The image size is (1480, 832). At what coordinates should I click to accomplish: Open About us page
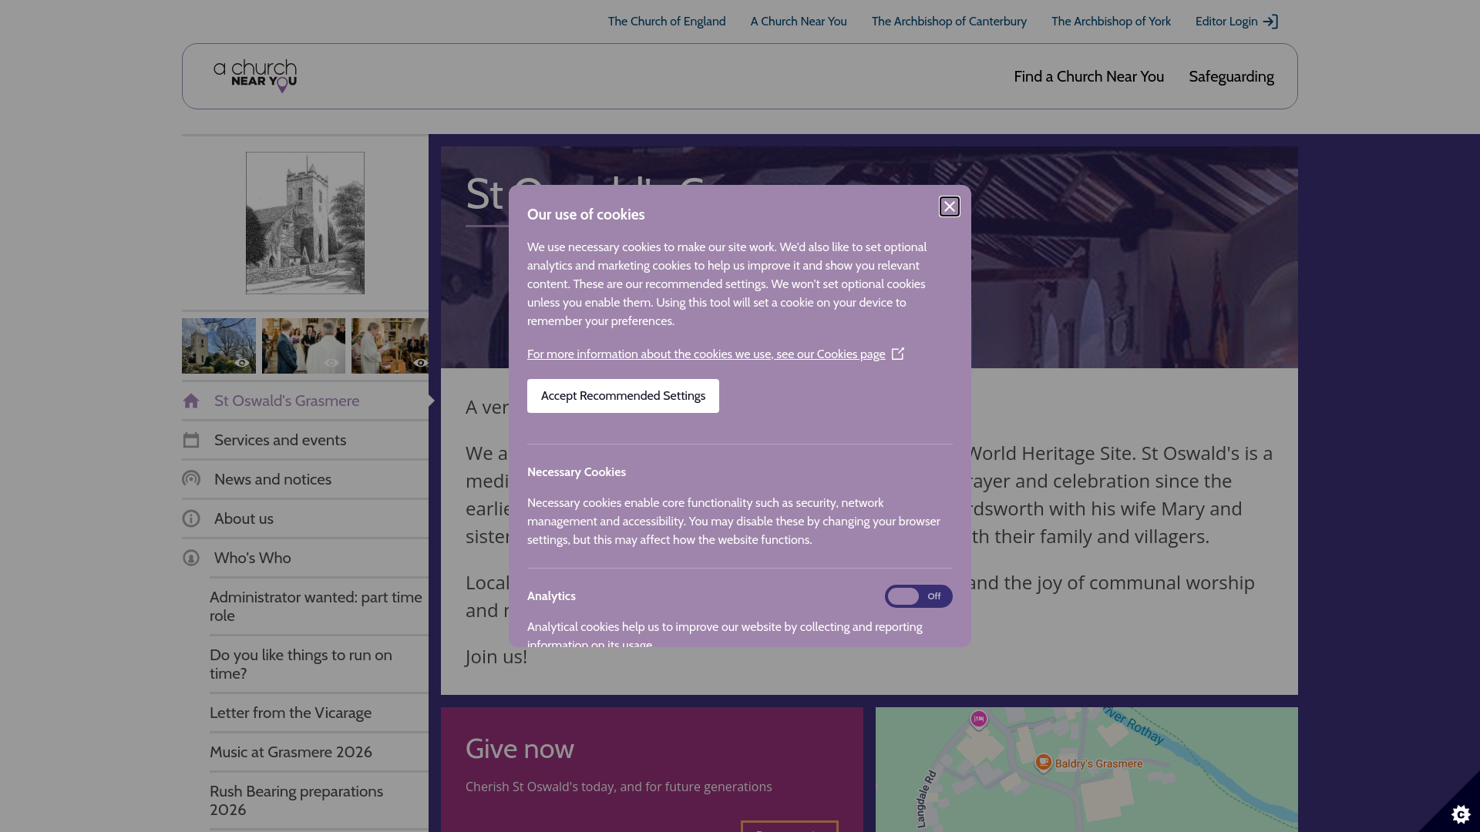pyautogui.click(x=305, y=518)
